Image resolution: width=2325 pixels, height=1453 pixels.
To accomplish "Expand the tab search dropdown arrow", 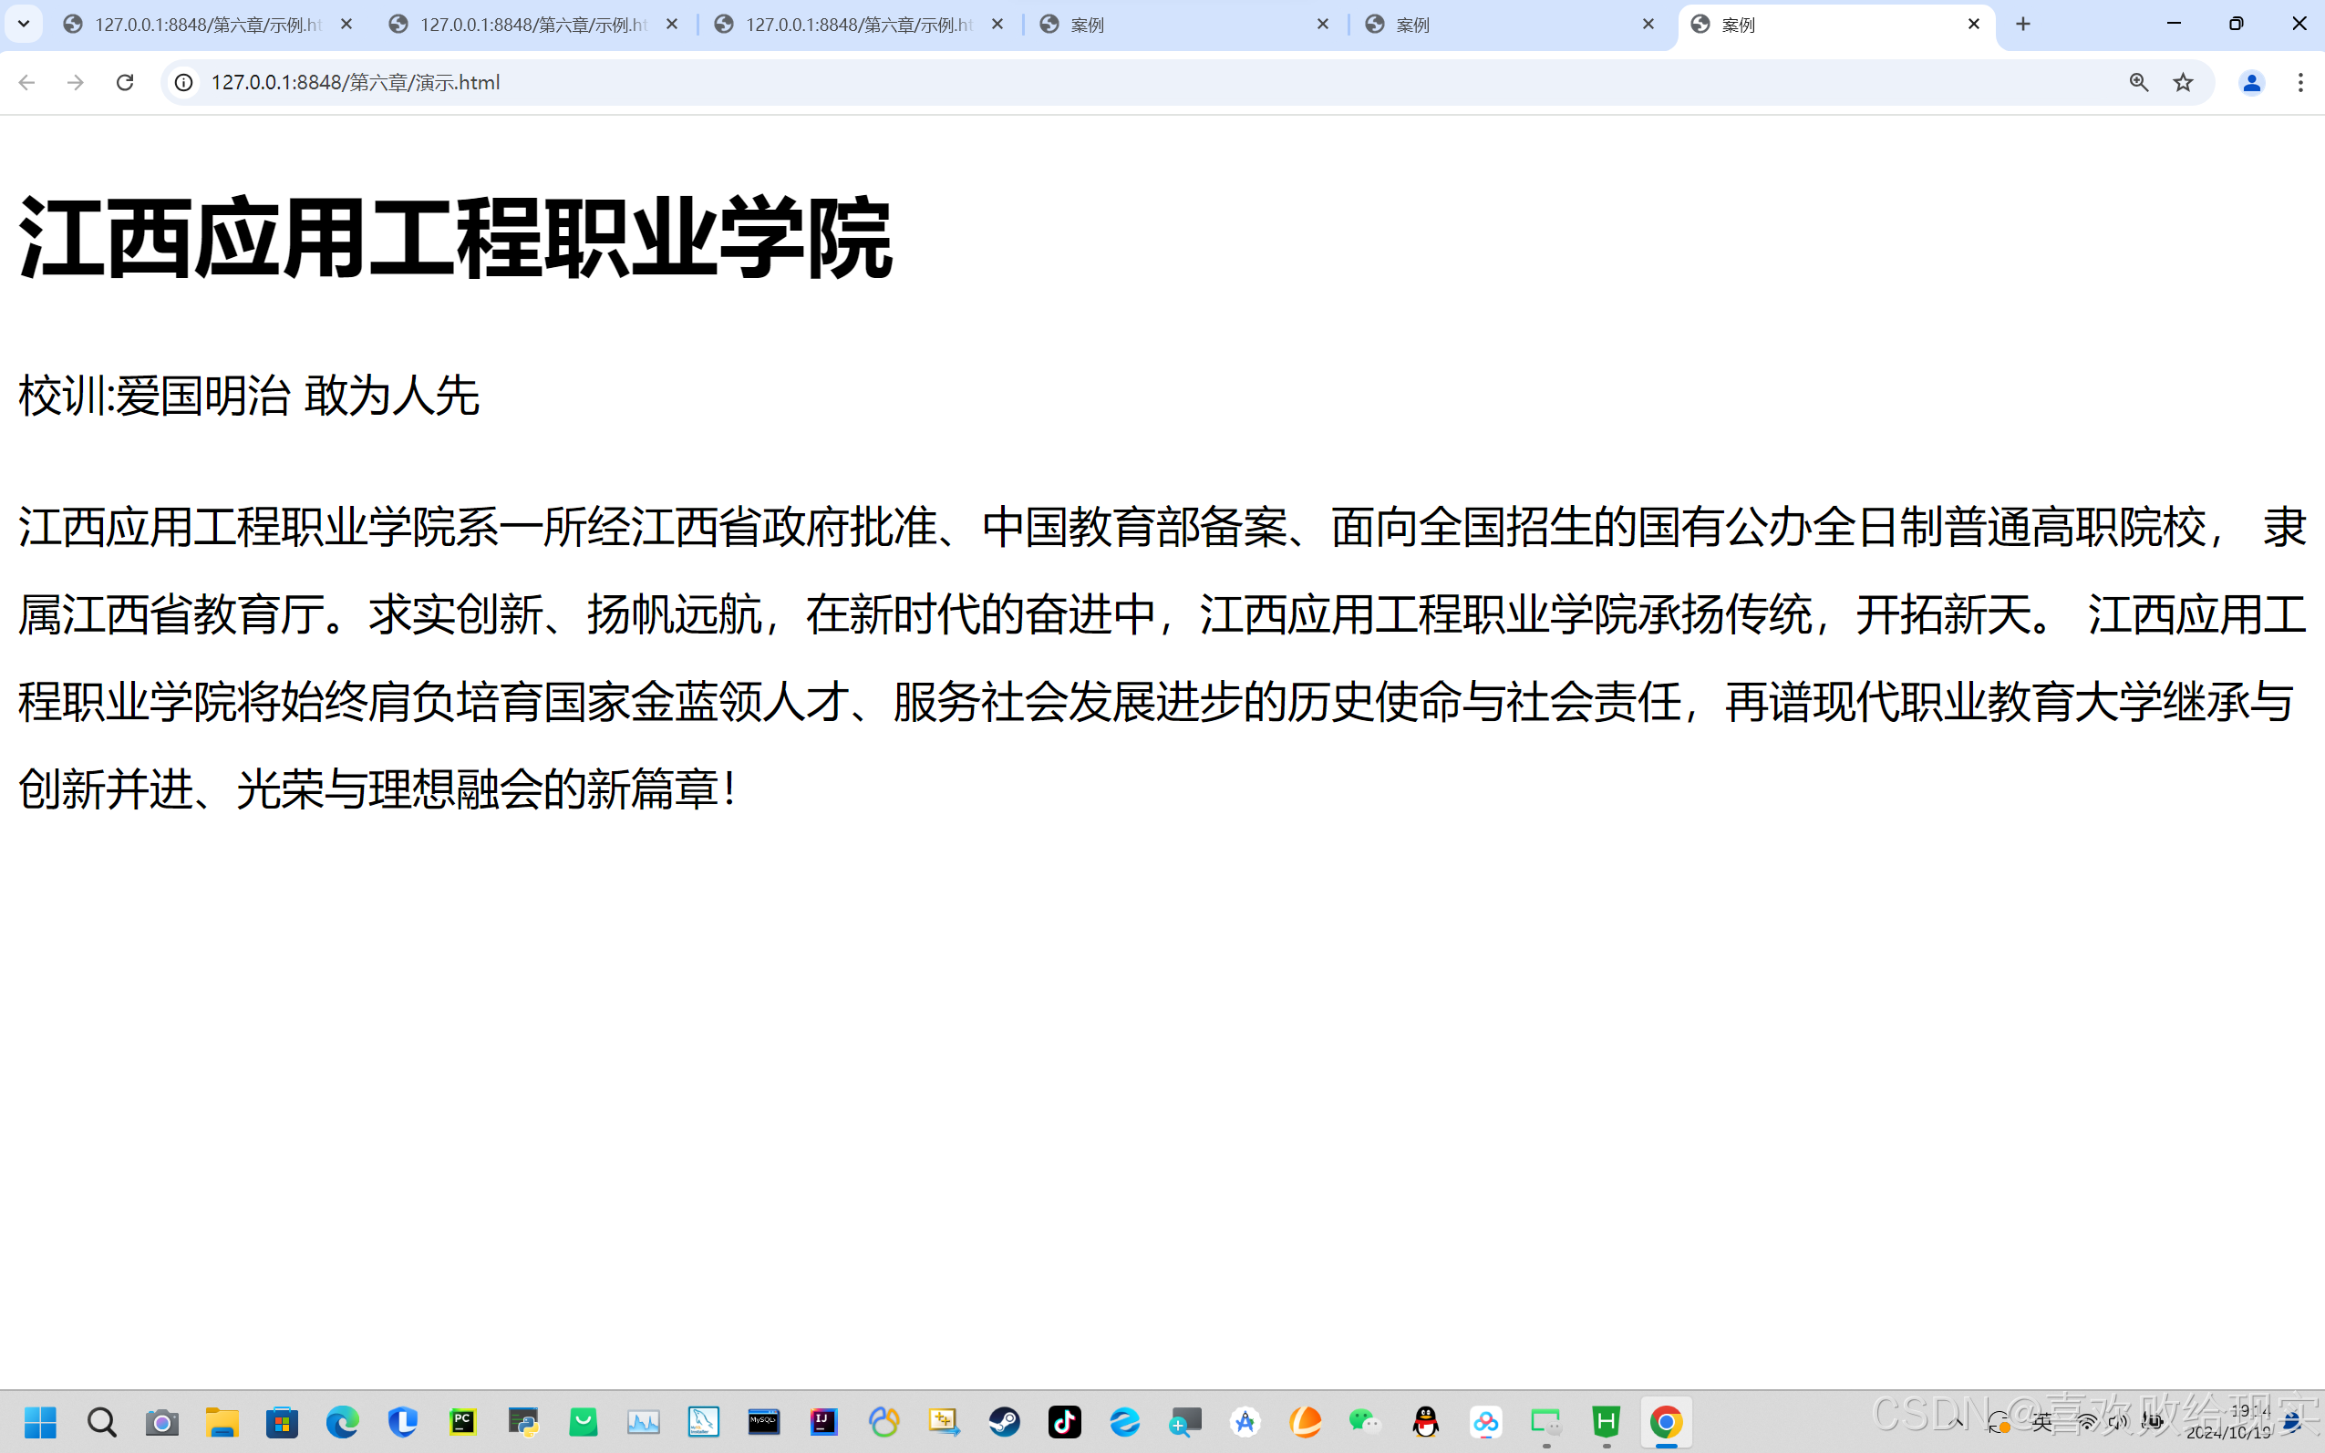I will coord(23,24).
